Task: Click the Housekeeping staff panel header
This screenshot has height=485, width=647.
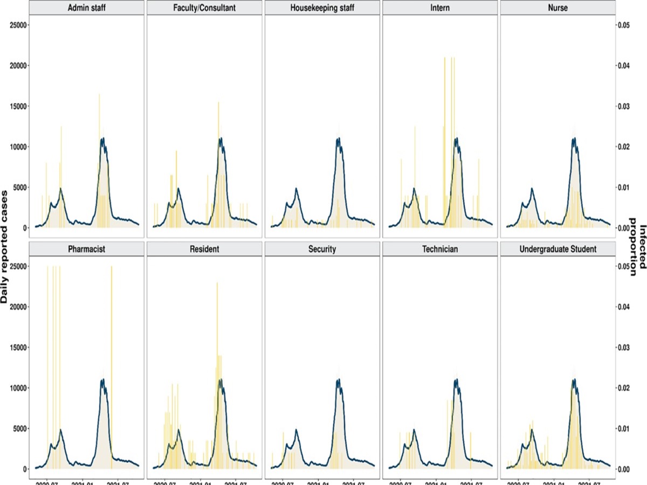Action: [322, 8]
